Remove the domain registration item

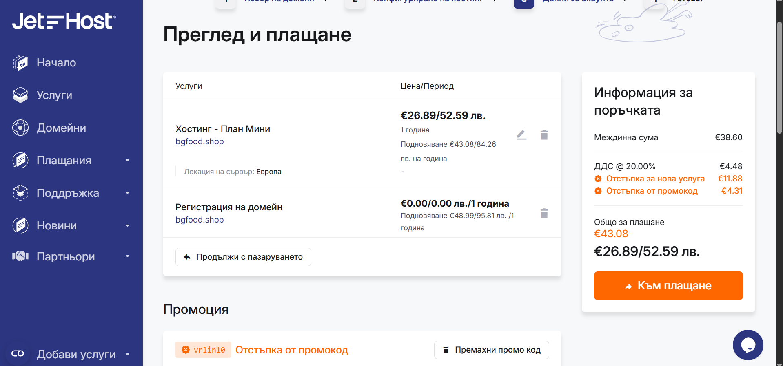(544, 213)
